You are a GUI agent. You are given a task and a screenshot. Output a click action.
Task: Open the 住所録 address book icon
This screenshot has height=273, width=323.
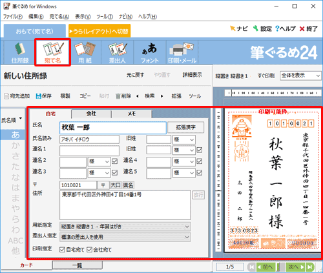tap(20, 52)
